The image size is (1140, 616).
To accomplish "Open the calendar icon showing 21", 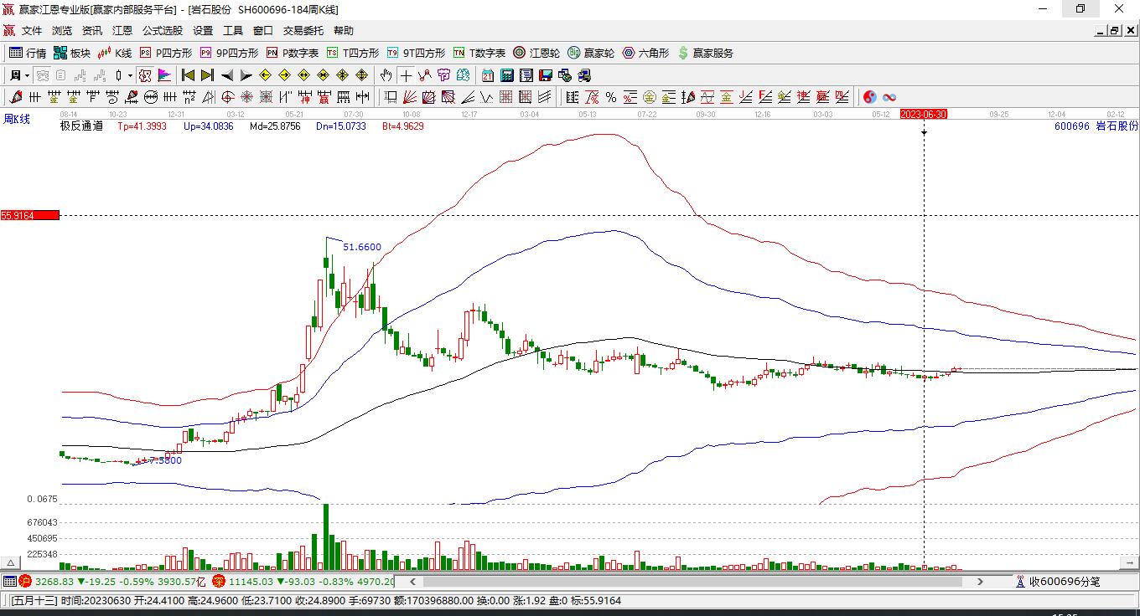I will [488, 75].
